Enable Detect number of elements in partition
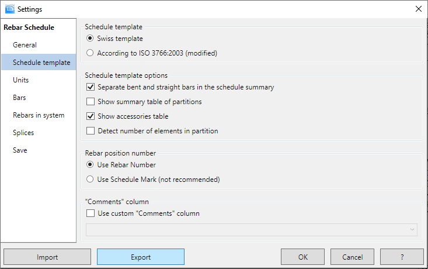Image resolution: width=428 pixels, height=269 pixels. [x=90, y=131]
